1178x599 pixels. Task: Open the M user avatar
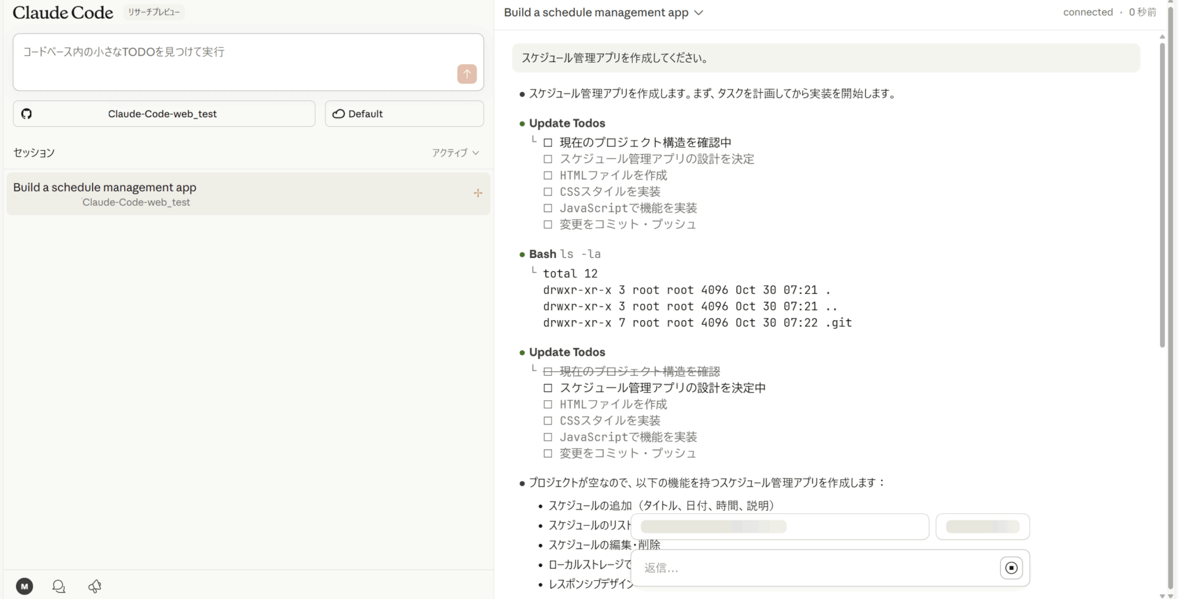tap(24, 586)
